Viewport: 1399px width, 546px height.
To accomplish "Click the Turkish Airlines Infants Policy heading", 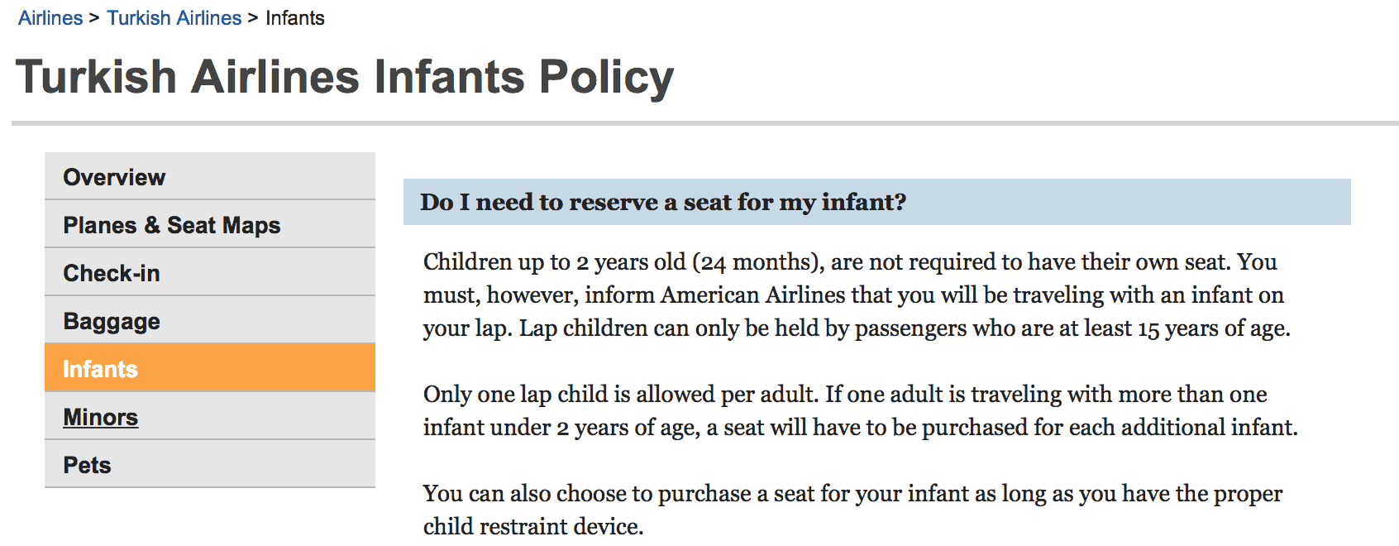I will coord(344,77).
